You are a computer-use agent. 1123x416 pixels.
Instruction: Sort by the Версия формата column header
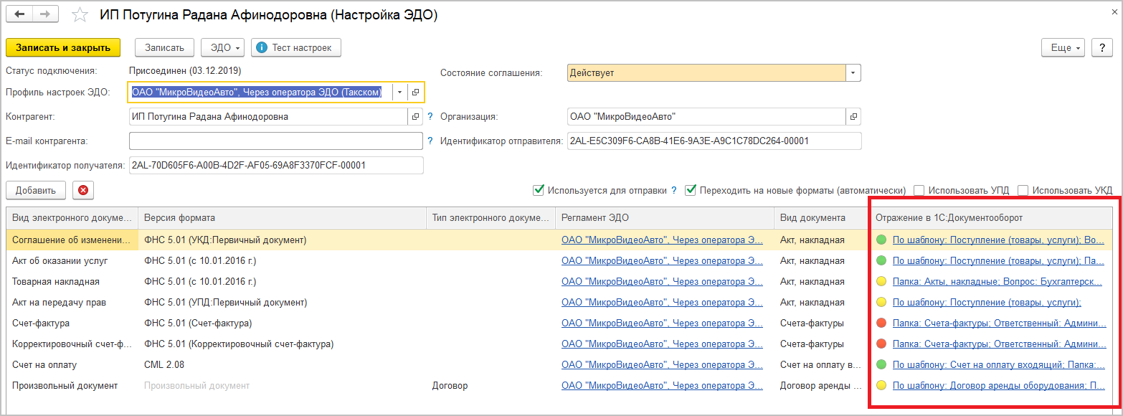179,218
